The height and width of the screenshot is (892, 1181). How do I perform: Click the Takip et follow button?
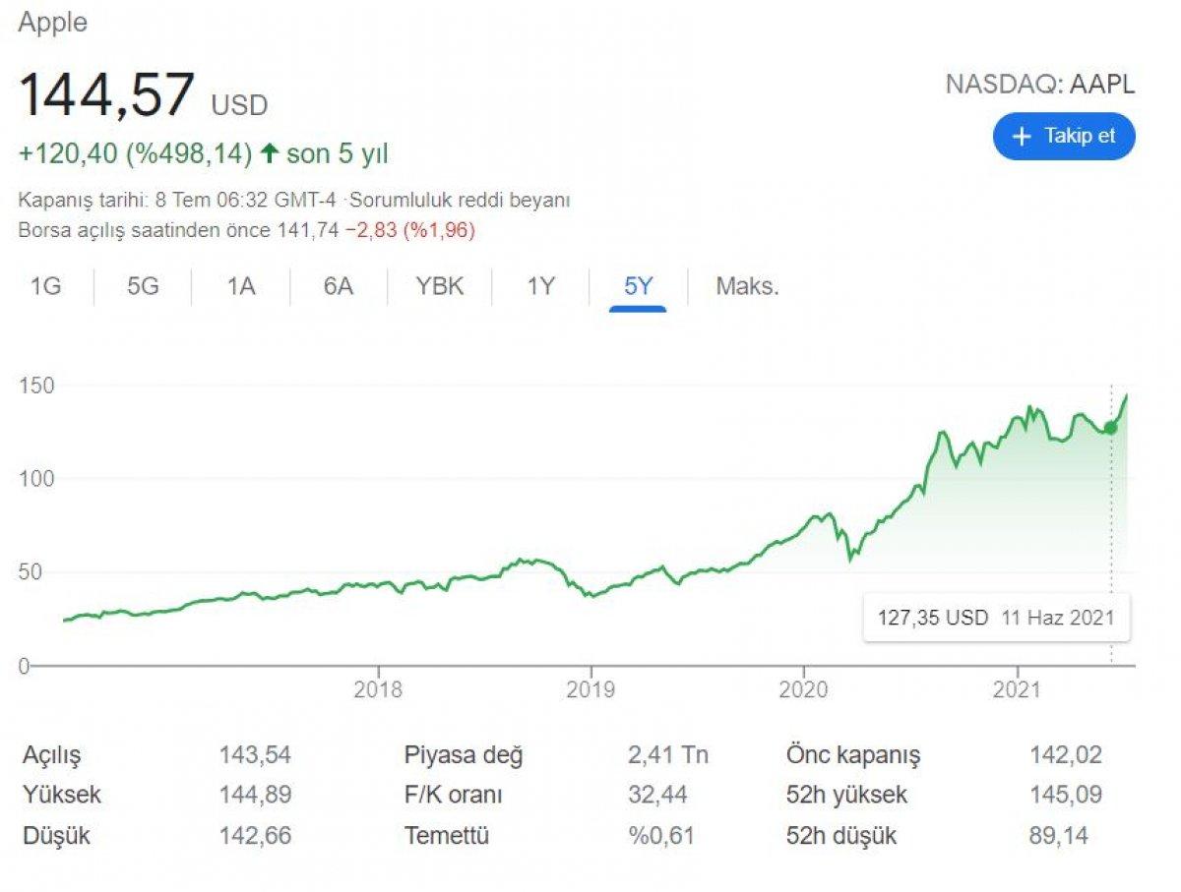click(x=1063, y=136)
